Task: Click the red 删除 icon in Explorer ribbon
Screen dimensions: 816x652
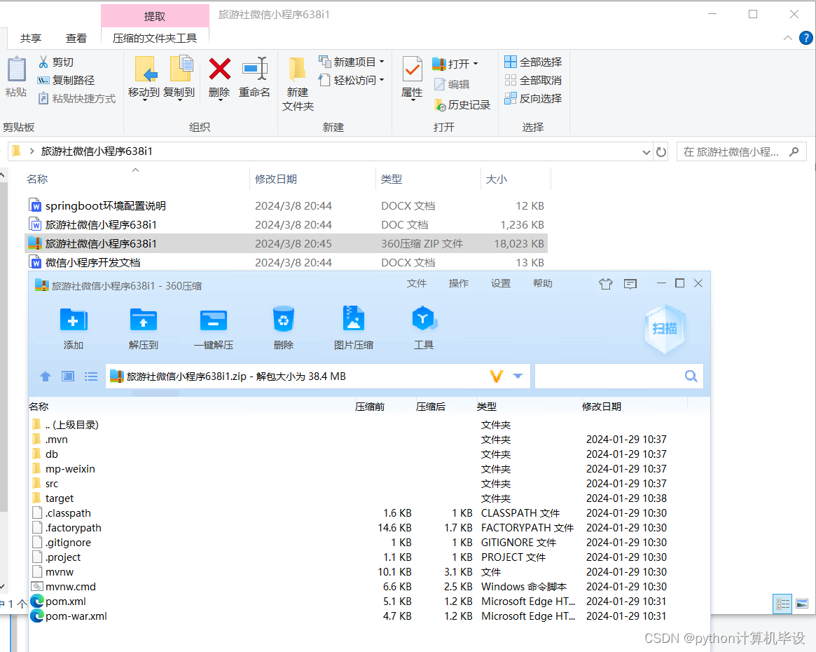Action: point(220,69)
